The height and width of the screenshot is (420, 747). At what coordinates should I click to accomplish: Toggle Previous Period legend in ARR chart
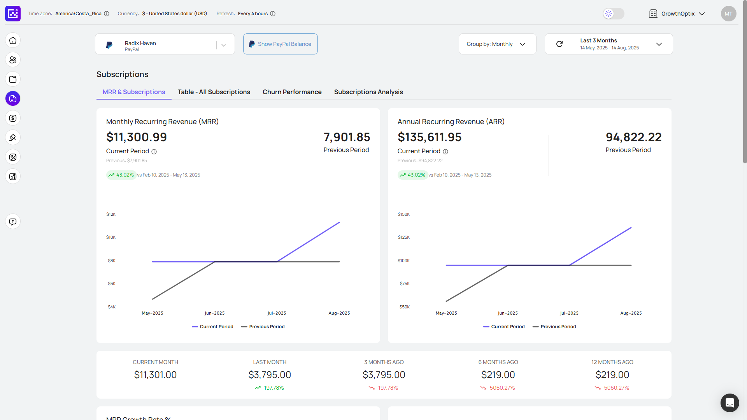pyautogui.click(x=554, y=327)
